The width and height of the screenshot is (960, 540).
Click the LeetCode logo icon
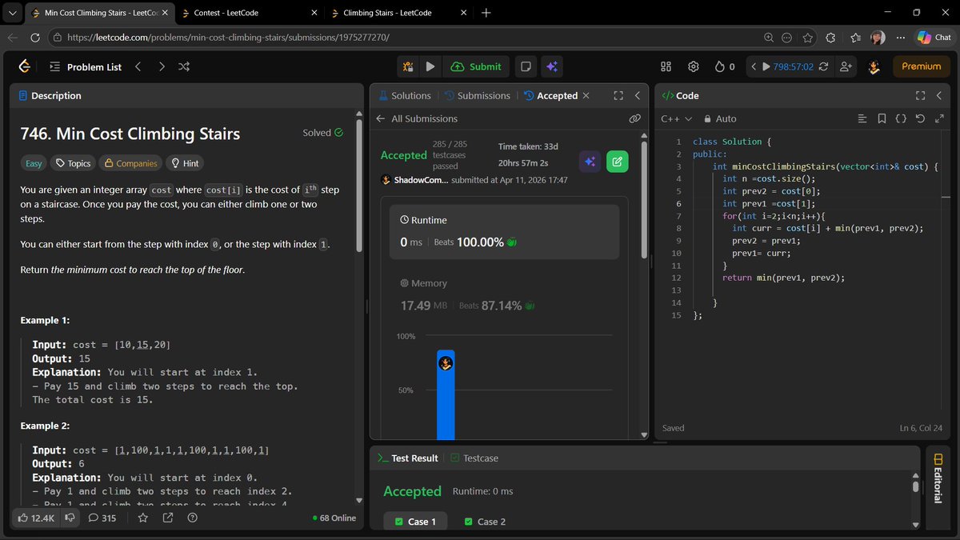click(25, 66)
